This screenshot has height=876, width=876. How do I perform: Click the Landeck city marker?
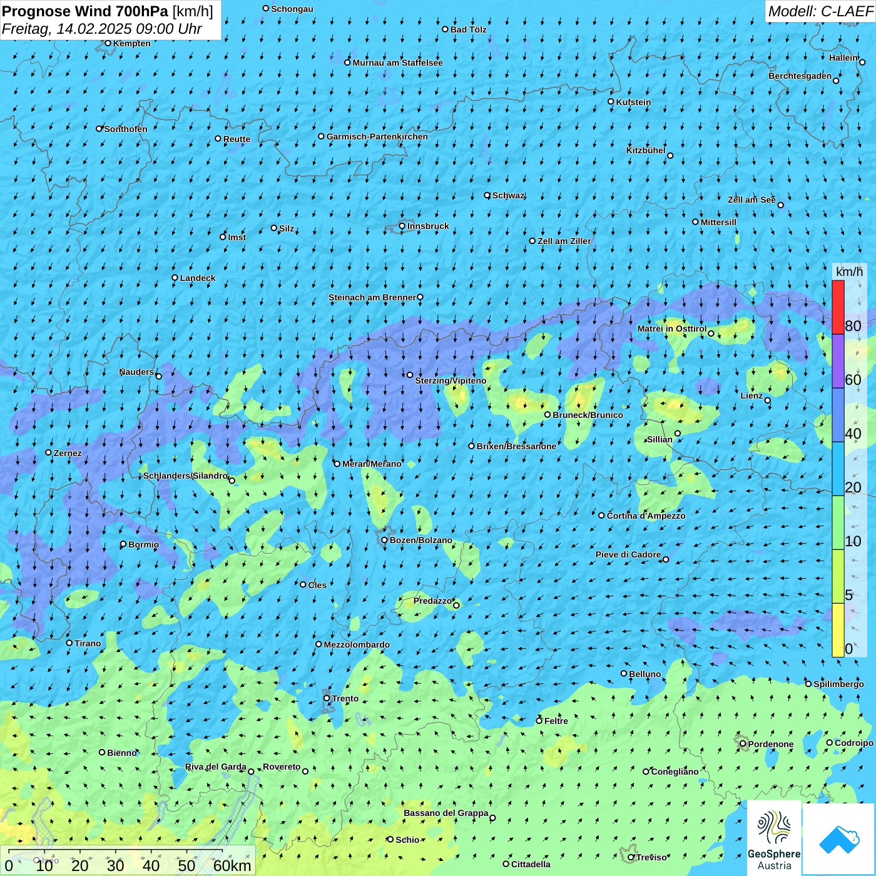point(175,278)
